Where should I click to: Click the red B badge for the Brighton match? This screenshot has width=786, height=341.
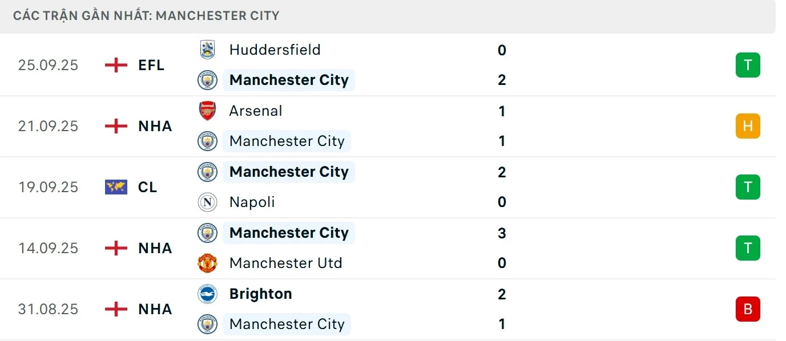(x=748, y=309)
